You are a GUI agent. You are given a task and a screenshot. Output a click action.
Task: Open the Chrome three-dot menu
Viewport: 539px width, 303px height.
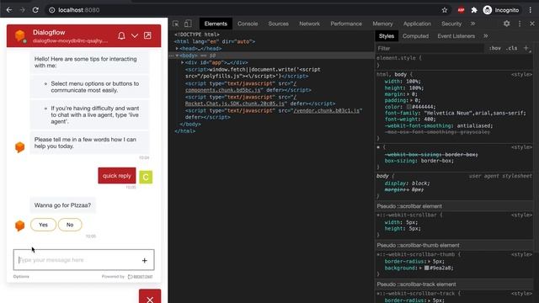(x=530, y=10)
